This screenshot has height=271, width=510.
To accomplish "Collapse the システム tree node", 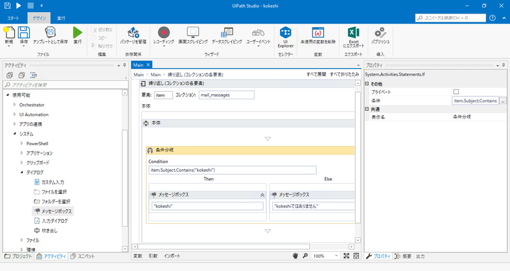I will 14,134.
